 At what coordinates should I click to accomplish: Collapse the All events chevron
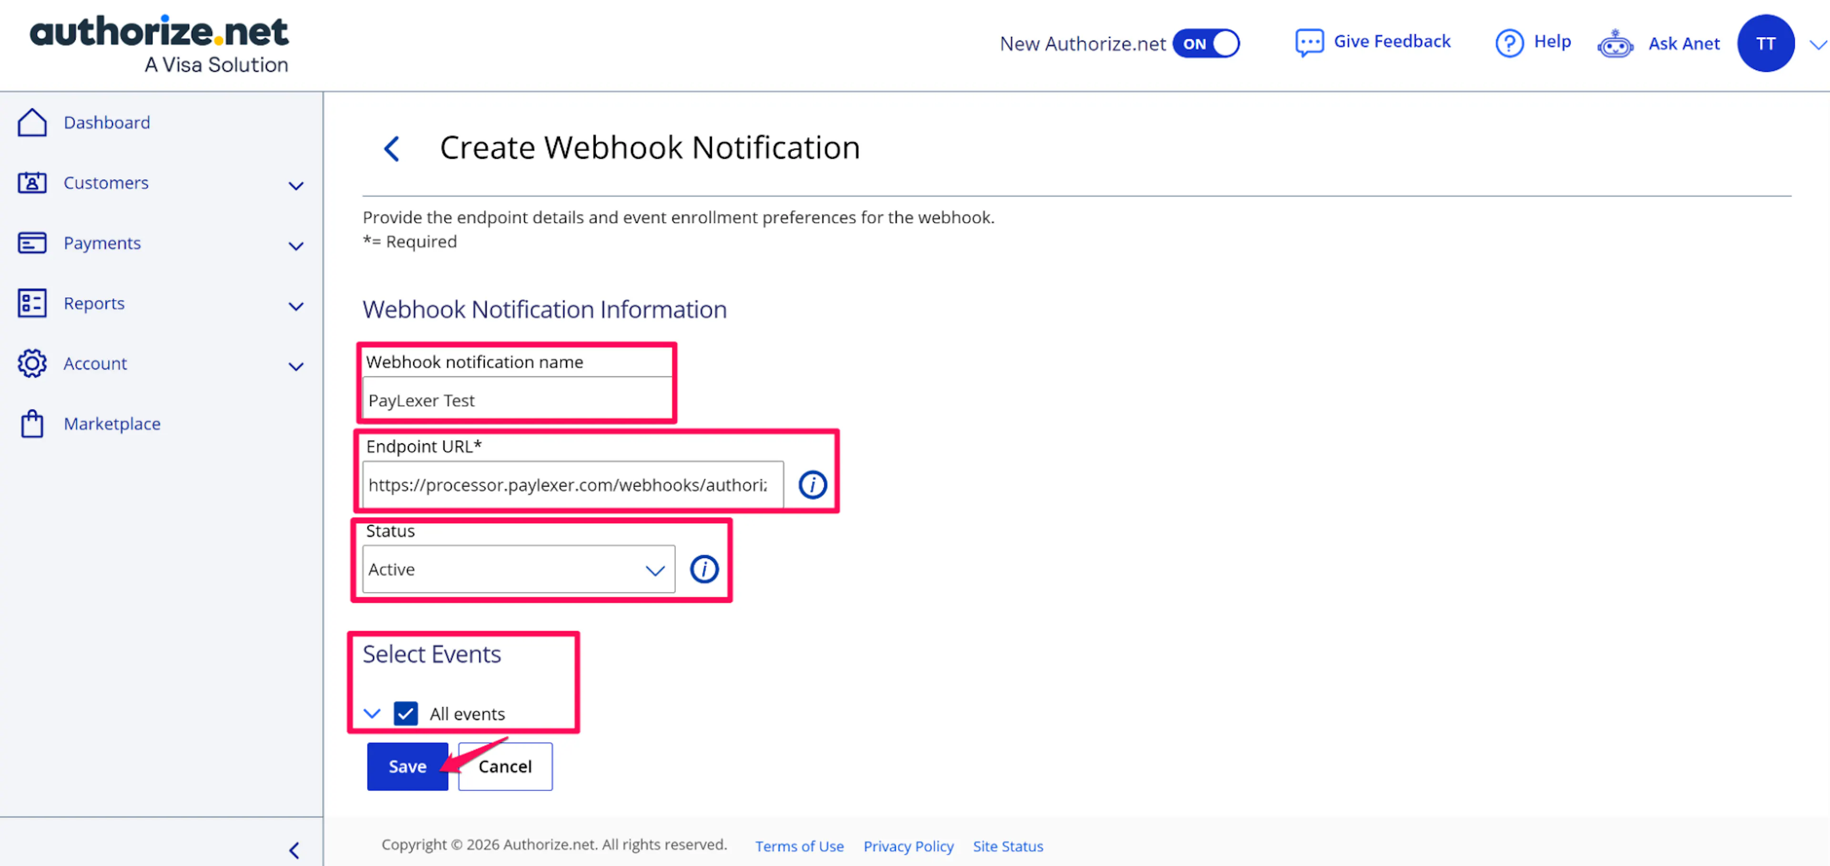point(372,713)
